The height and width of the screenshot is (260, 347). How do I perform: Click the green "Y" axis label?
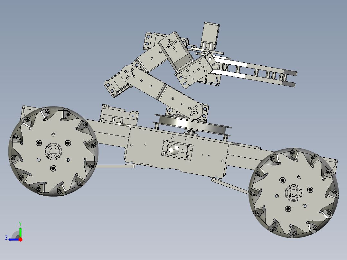(x=20, y=224)
